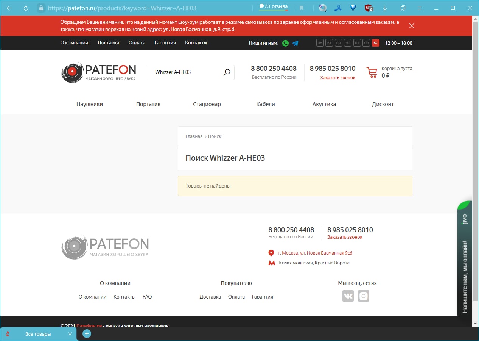Contact the store via the WhatsApp icon
The width and height of the screenshot is (479, 341).
pyautogui.click(x=285, y=43)
